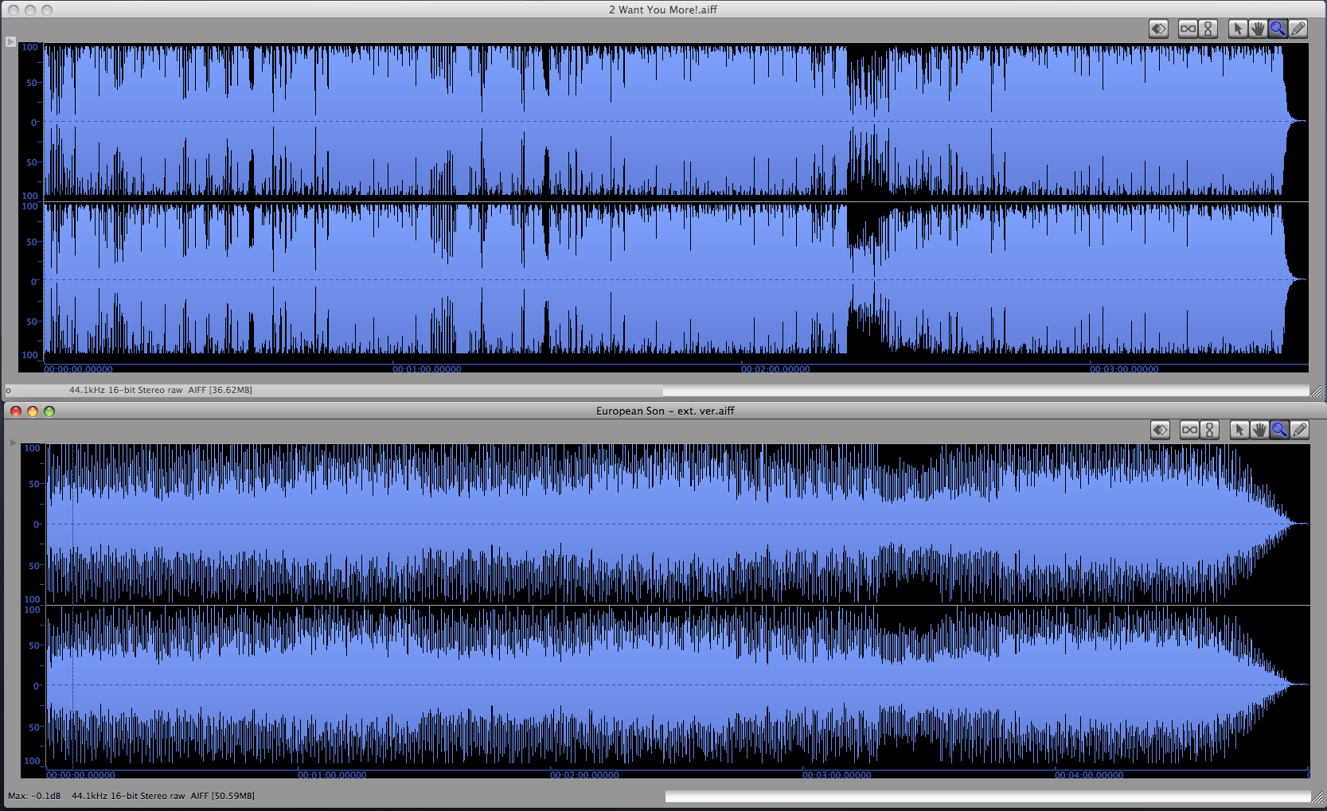
Task: Choose pencil tool in Want You More window
Action: coord(1298,29)
